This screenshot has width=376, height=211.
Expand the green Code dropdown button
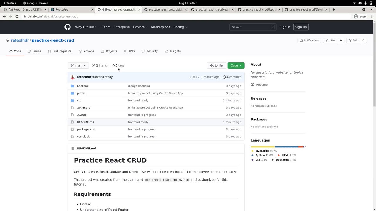point(236,65)
